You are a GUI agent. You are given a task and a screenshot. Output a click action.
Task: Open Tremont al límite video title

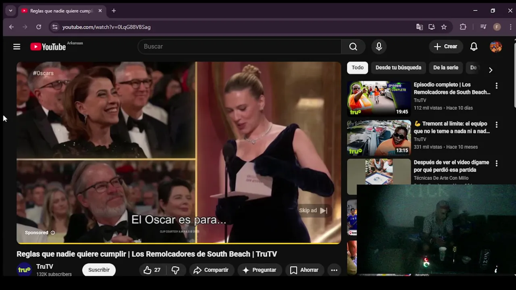(452, 127)
